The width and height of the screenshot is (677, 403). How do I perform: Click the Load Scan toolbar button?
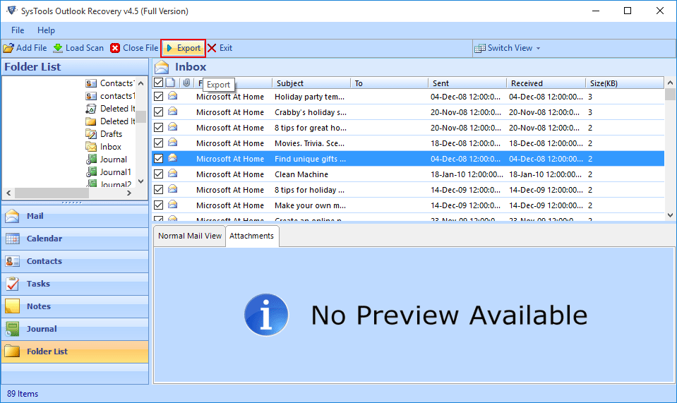tap(78, 48)
